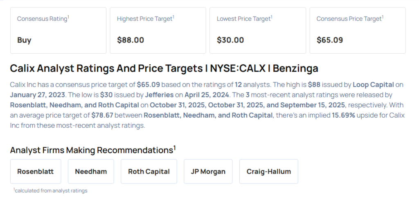Choose the JP Morgan firm button
Image resolution: width=419 pixels, height=206 pixels.
point(208,172)
